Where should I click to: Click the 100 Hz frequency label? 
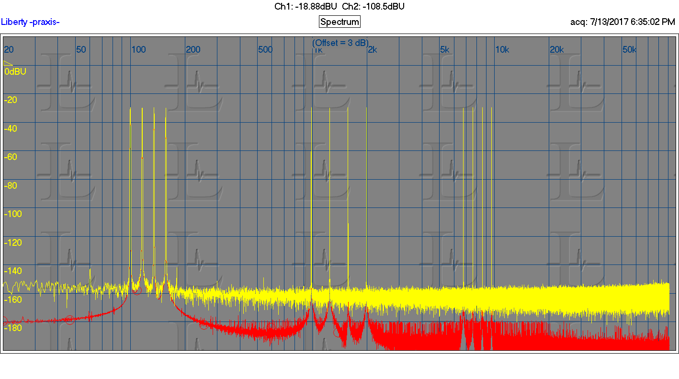pos(138,49)
